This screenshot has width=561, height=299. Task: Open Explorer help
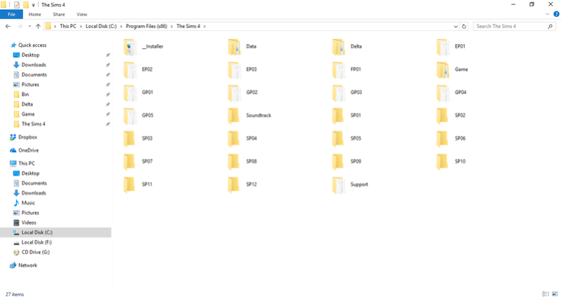[x=556, y=14]
